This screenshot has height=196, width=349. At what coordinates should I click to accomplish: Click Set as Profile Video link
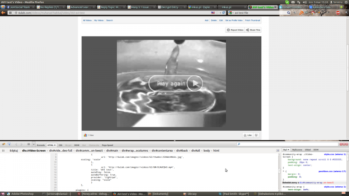[x=234, y=20]
